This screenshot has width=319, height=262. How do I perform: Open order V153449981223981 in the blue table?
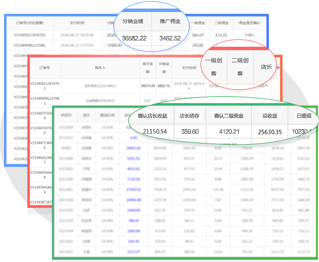[30, 45]
